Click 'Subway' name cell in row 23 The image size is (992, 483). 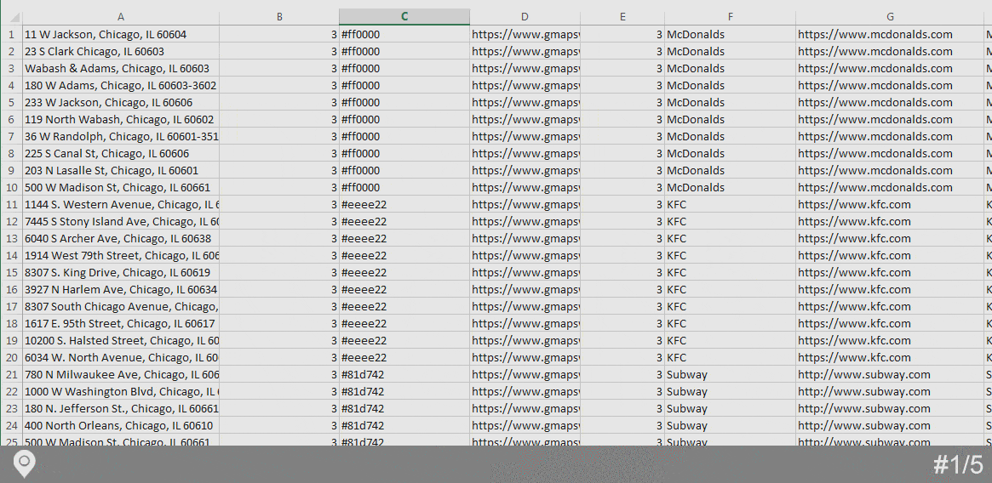point(730,408)
